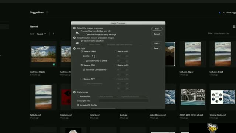Click the Iceland.psd file name
Viewport: 236px width, 133px height.
coord(95,115)
